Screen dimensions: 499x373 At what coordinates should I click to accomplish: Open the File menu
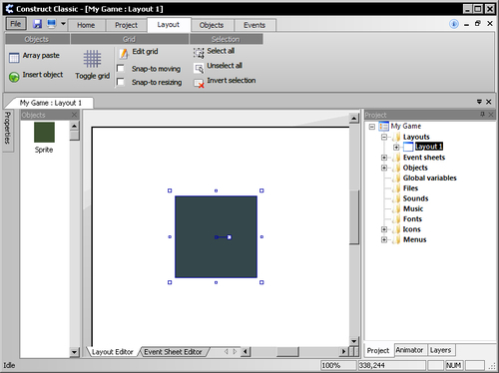click(16, 24)
